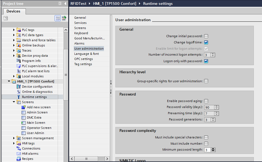Click Local modules folder icon
Image resolution: width=262 pixels, height=162 pixels.
tap(19, 76)
